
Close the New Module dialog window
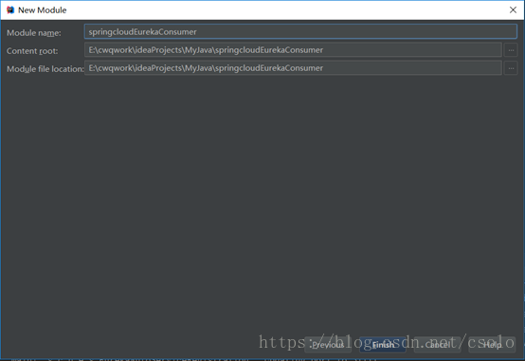(x=513, y=10)
